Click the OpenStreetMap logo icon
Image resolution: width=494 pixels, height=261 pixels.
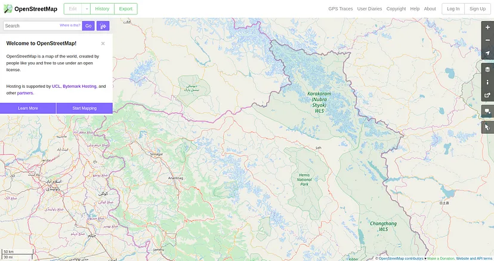click(8, 9)
